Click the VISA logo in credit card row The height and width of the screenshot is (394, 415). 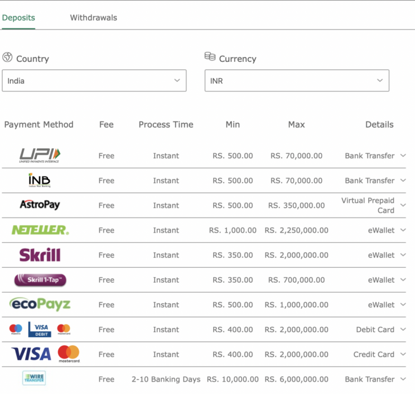(31, 354)
